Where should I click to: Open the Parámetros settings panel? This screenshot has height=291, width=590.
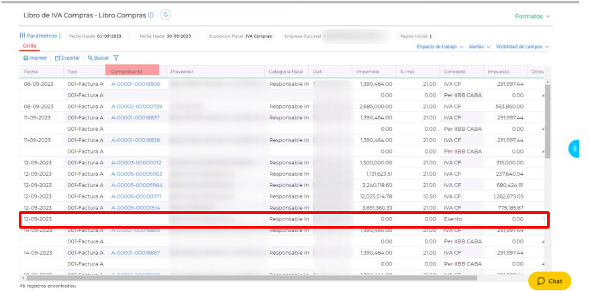pos(40,36)
